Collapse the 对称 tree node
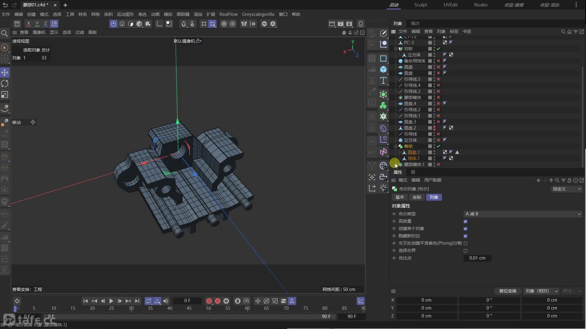Image resolution: width=586 pixels, height=329 pixels. click(396, 49)
